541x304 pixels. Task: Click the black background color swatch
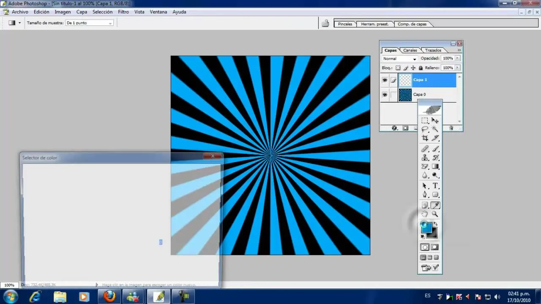click(434, 234)
